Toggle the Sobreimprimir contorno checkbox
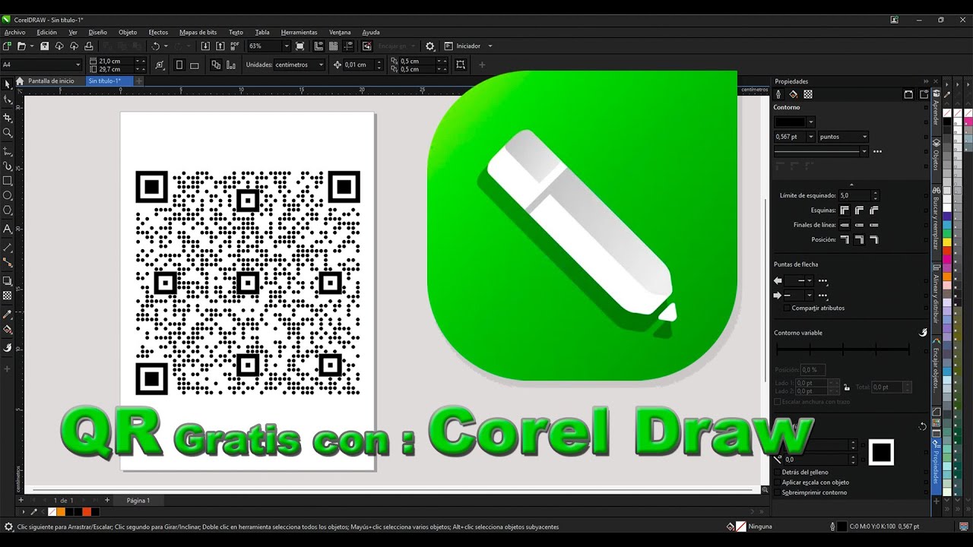This screenshot has height=547, width=973. click(x=777, y=492)
